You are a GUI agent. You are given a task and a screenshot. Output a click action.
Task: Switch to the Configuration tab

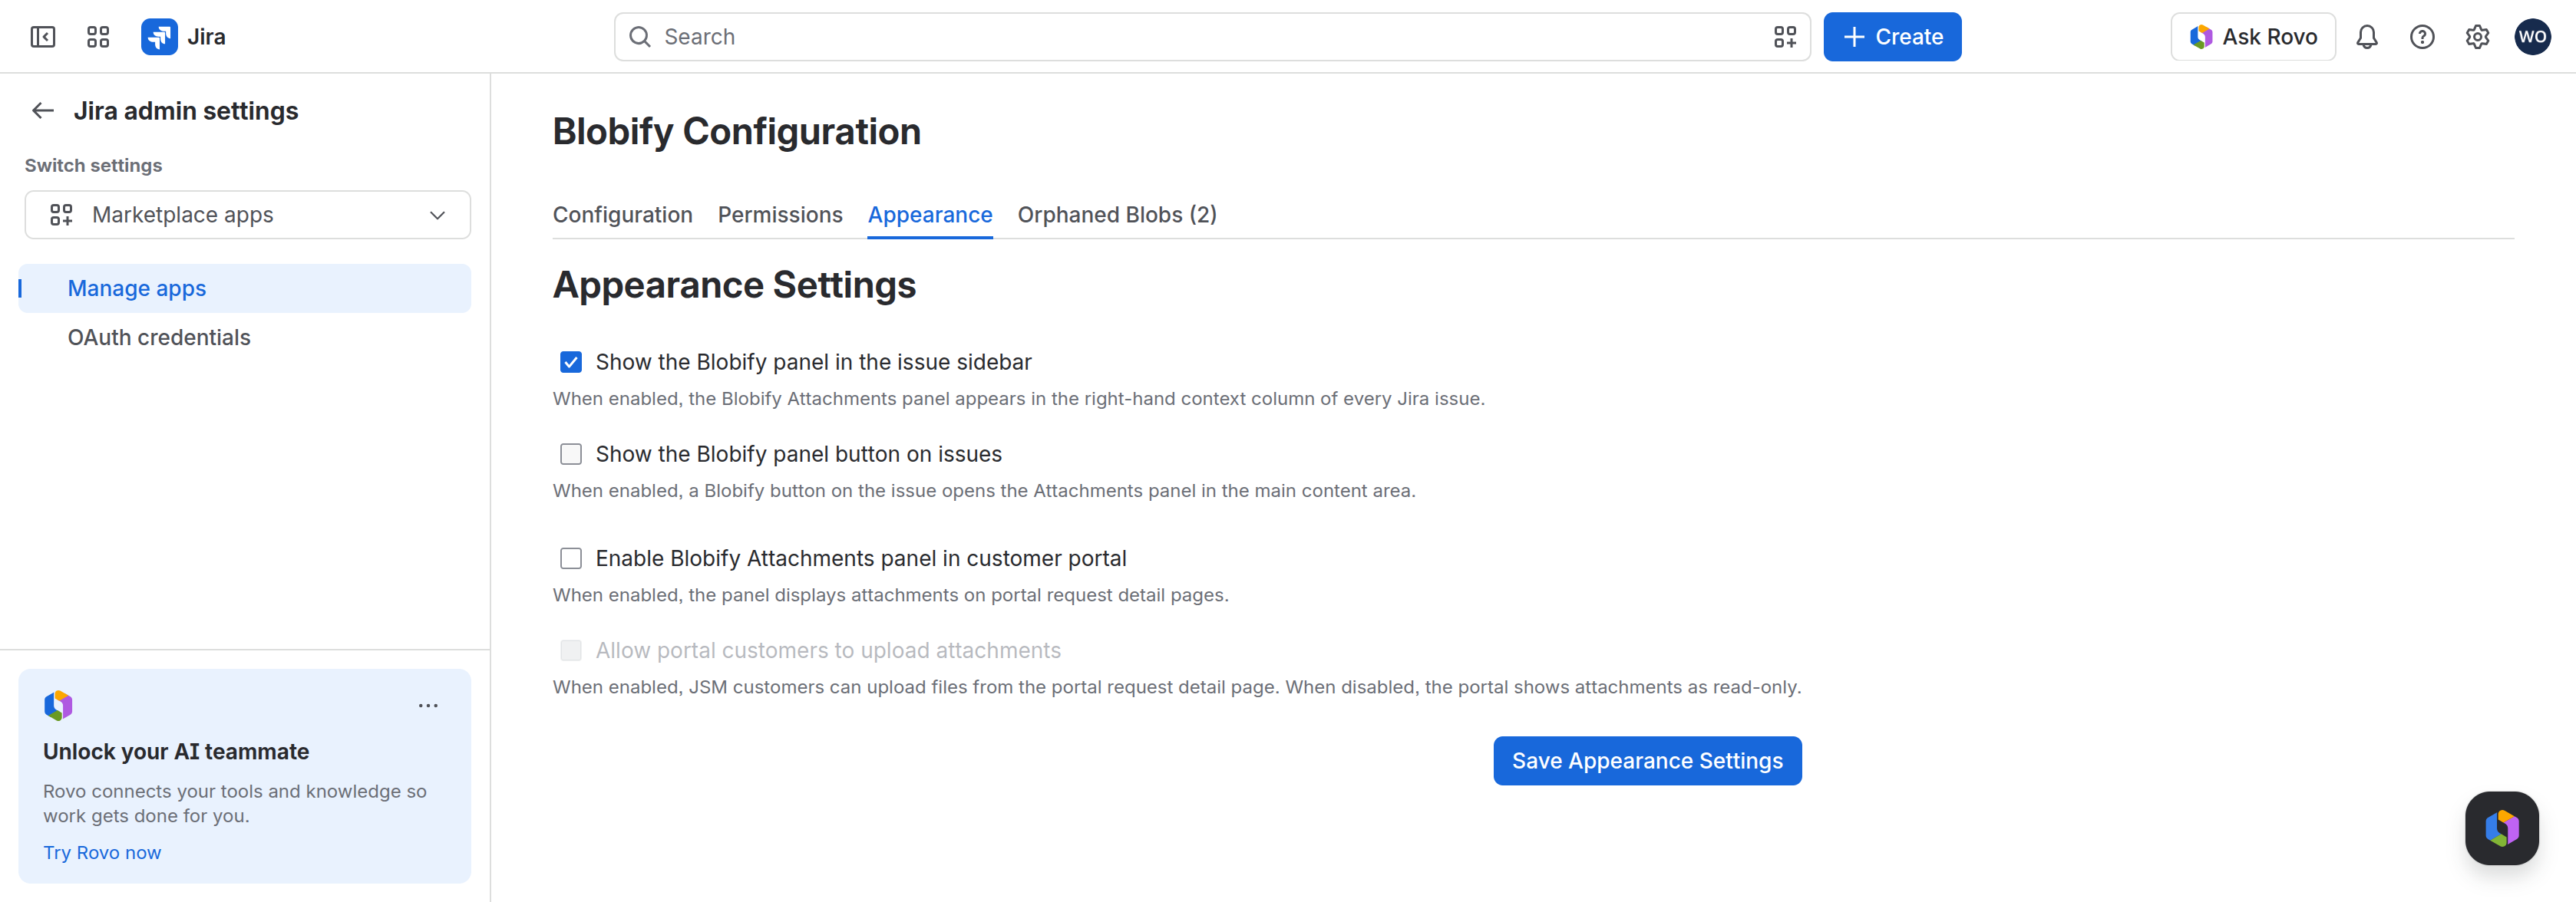[x=623, y=215]
